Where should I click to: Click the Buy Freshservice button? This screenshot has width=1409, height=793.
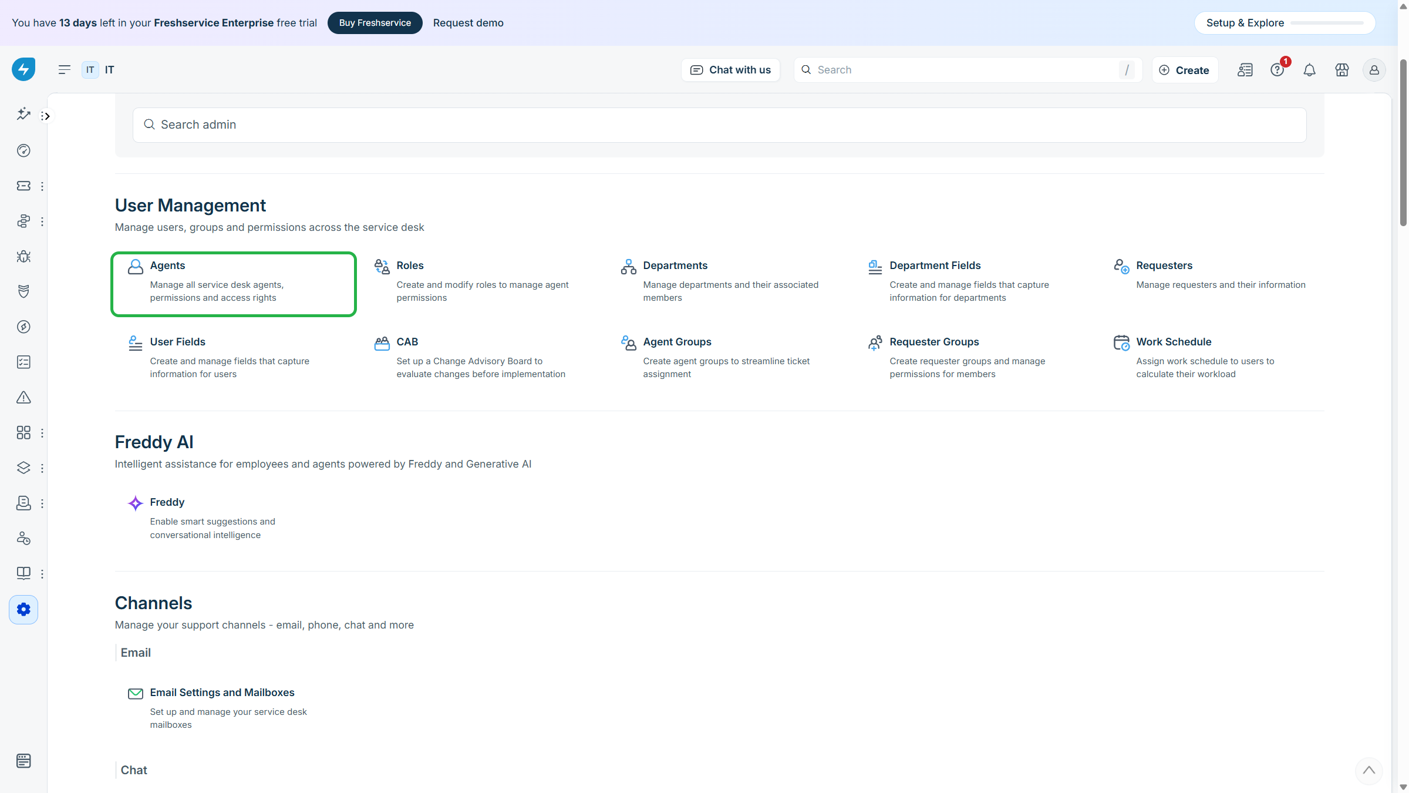375,23
